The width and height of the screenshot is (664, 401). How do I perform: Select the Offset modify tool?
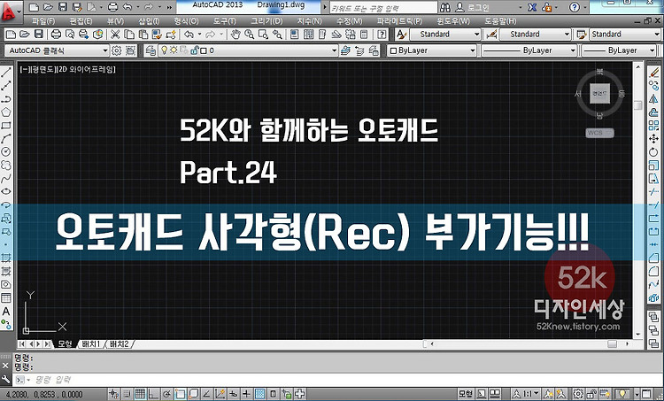point(654,112)
